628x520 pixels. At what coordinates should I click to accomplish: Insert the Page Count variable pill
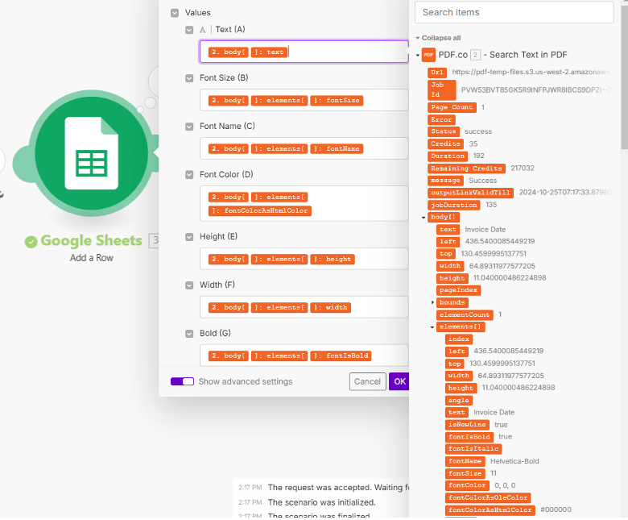(452, 107)
